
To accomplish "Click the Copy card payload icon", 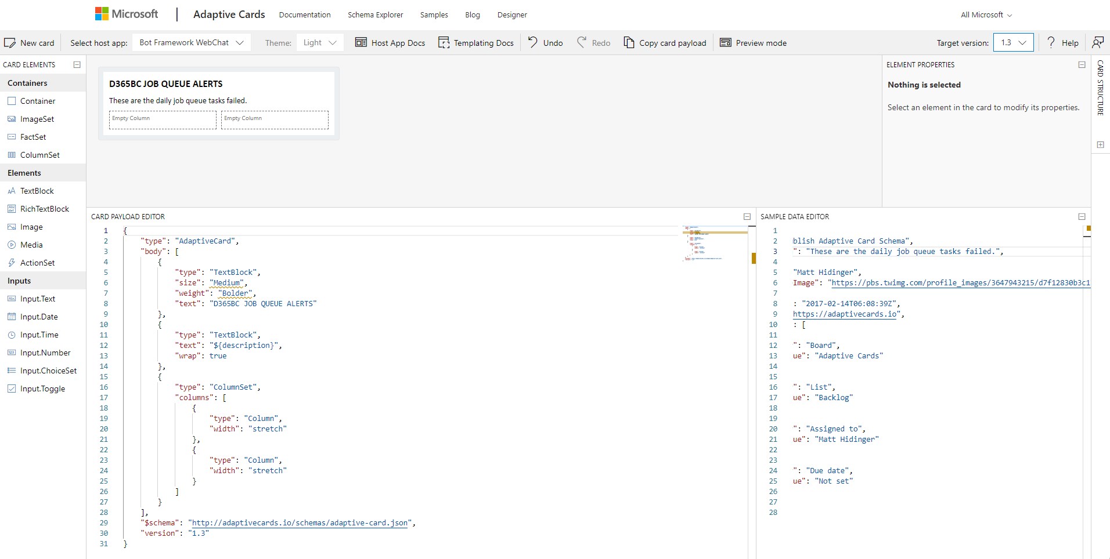I will (x=629, y=42).
